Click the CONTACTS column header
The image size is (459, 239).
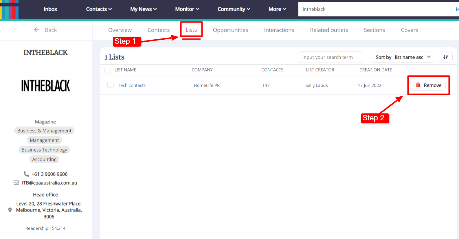coord(272,70)
